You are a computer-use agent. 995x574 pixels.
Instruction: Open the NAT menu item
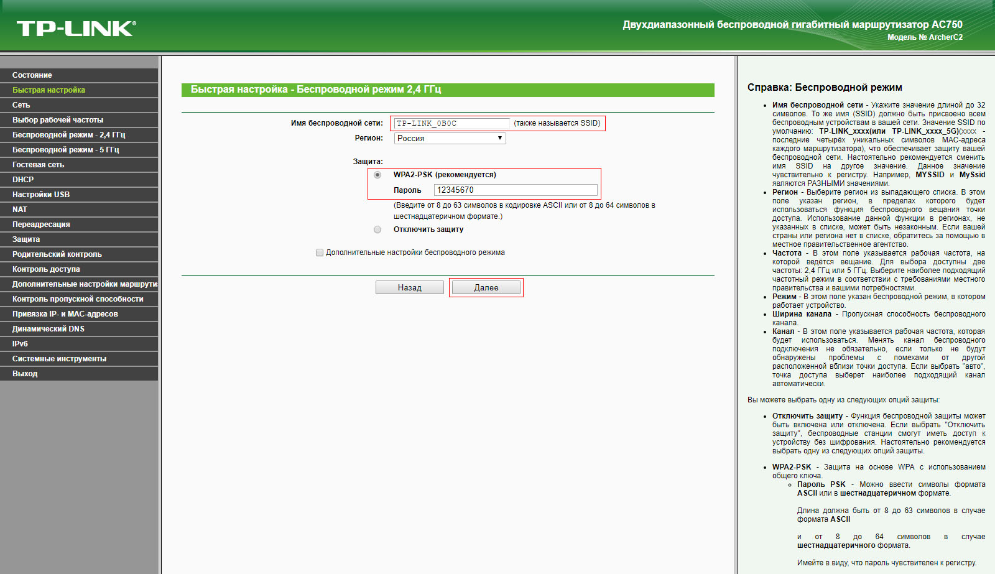point(79,210)
